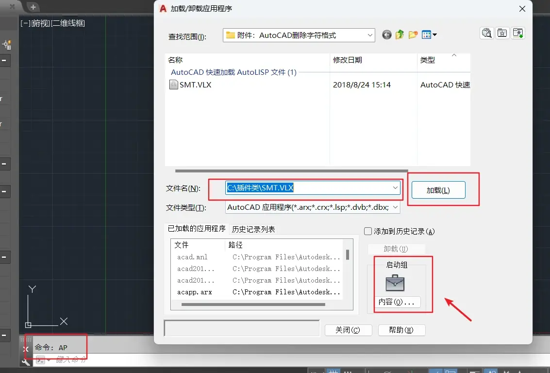Click the file list horizontal scrollbar
Screen dimensions: 550x373
(291, 171)
